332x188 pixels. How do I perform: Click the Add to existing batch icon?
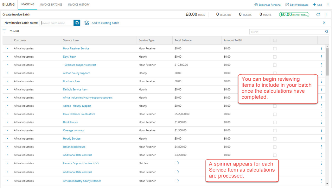(x=86, y=23)
